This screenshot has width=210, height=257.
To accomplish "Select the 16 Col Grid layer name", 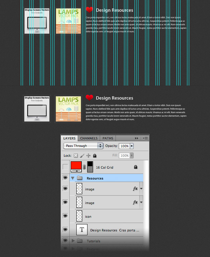I will (x=104, y=167).
